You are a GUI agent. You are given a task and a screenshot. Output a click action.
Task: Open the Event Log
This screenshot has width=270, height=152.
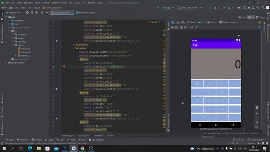click(238, 140)
